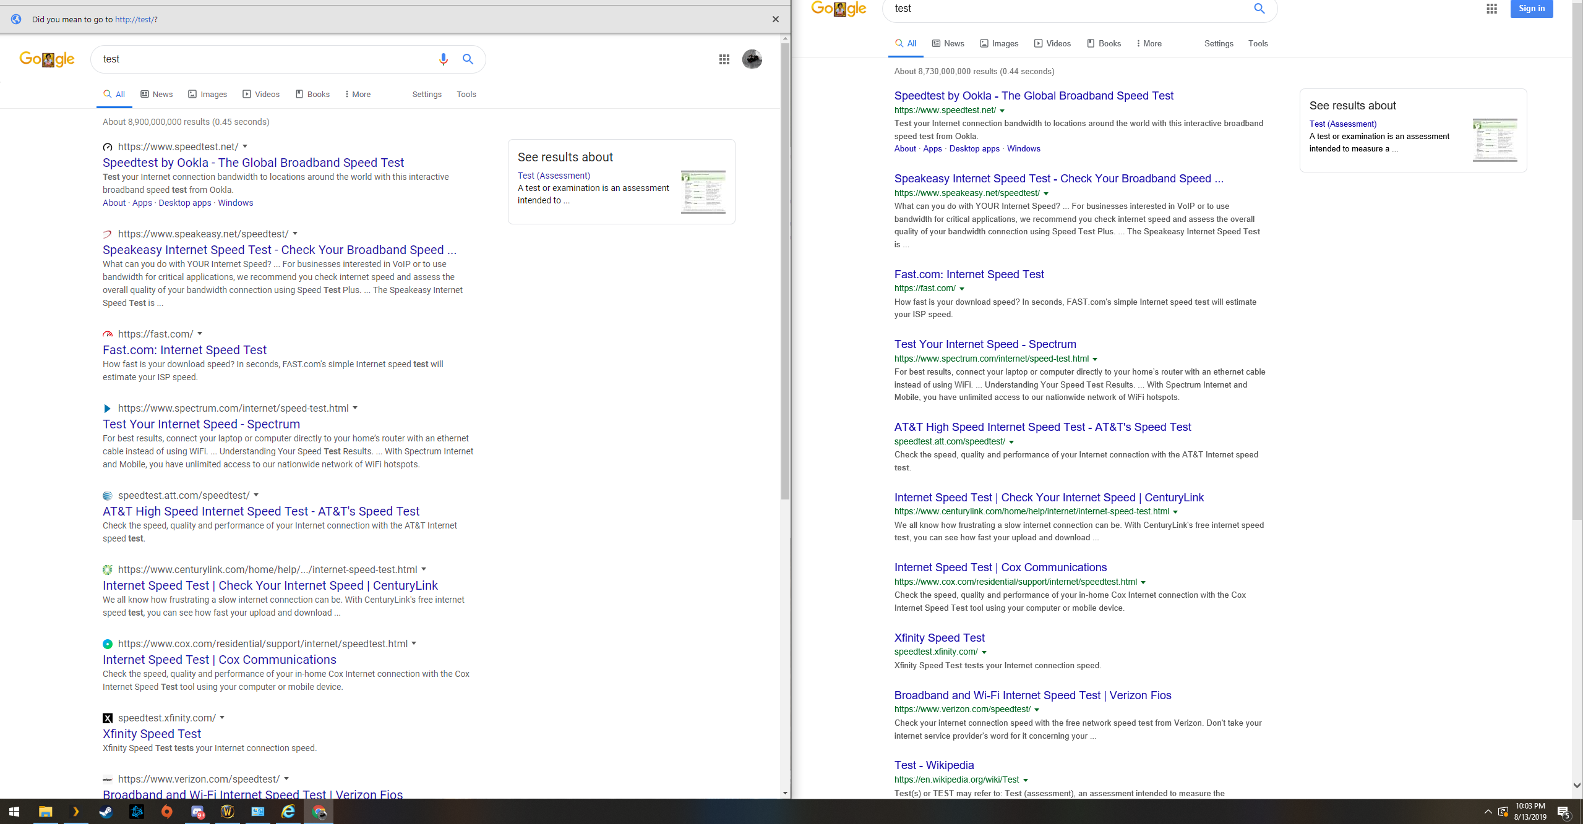The height and width of the screenshot is (824, 1583).
Task: Expand dropdown next to cox.com URL in left window
Action: [414, 643]
